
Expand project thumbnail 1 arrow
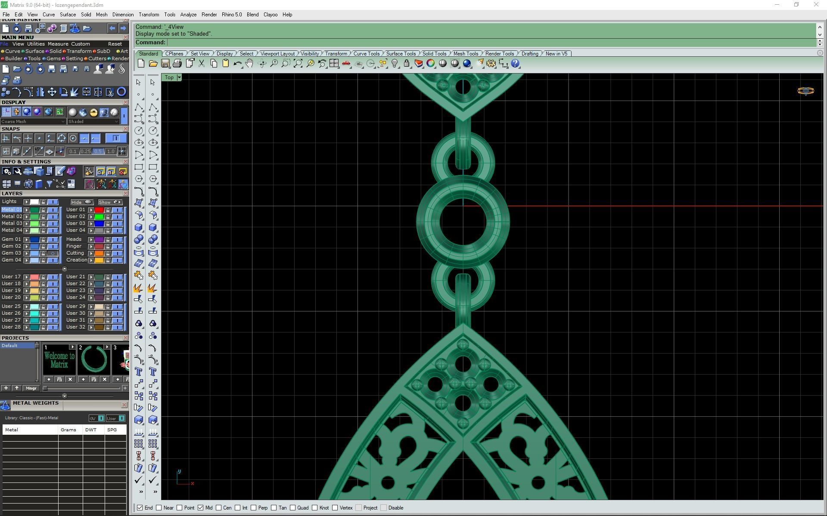[72, 347]
